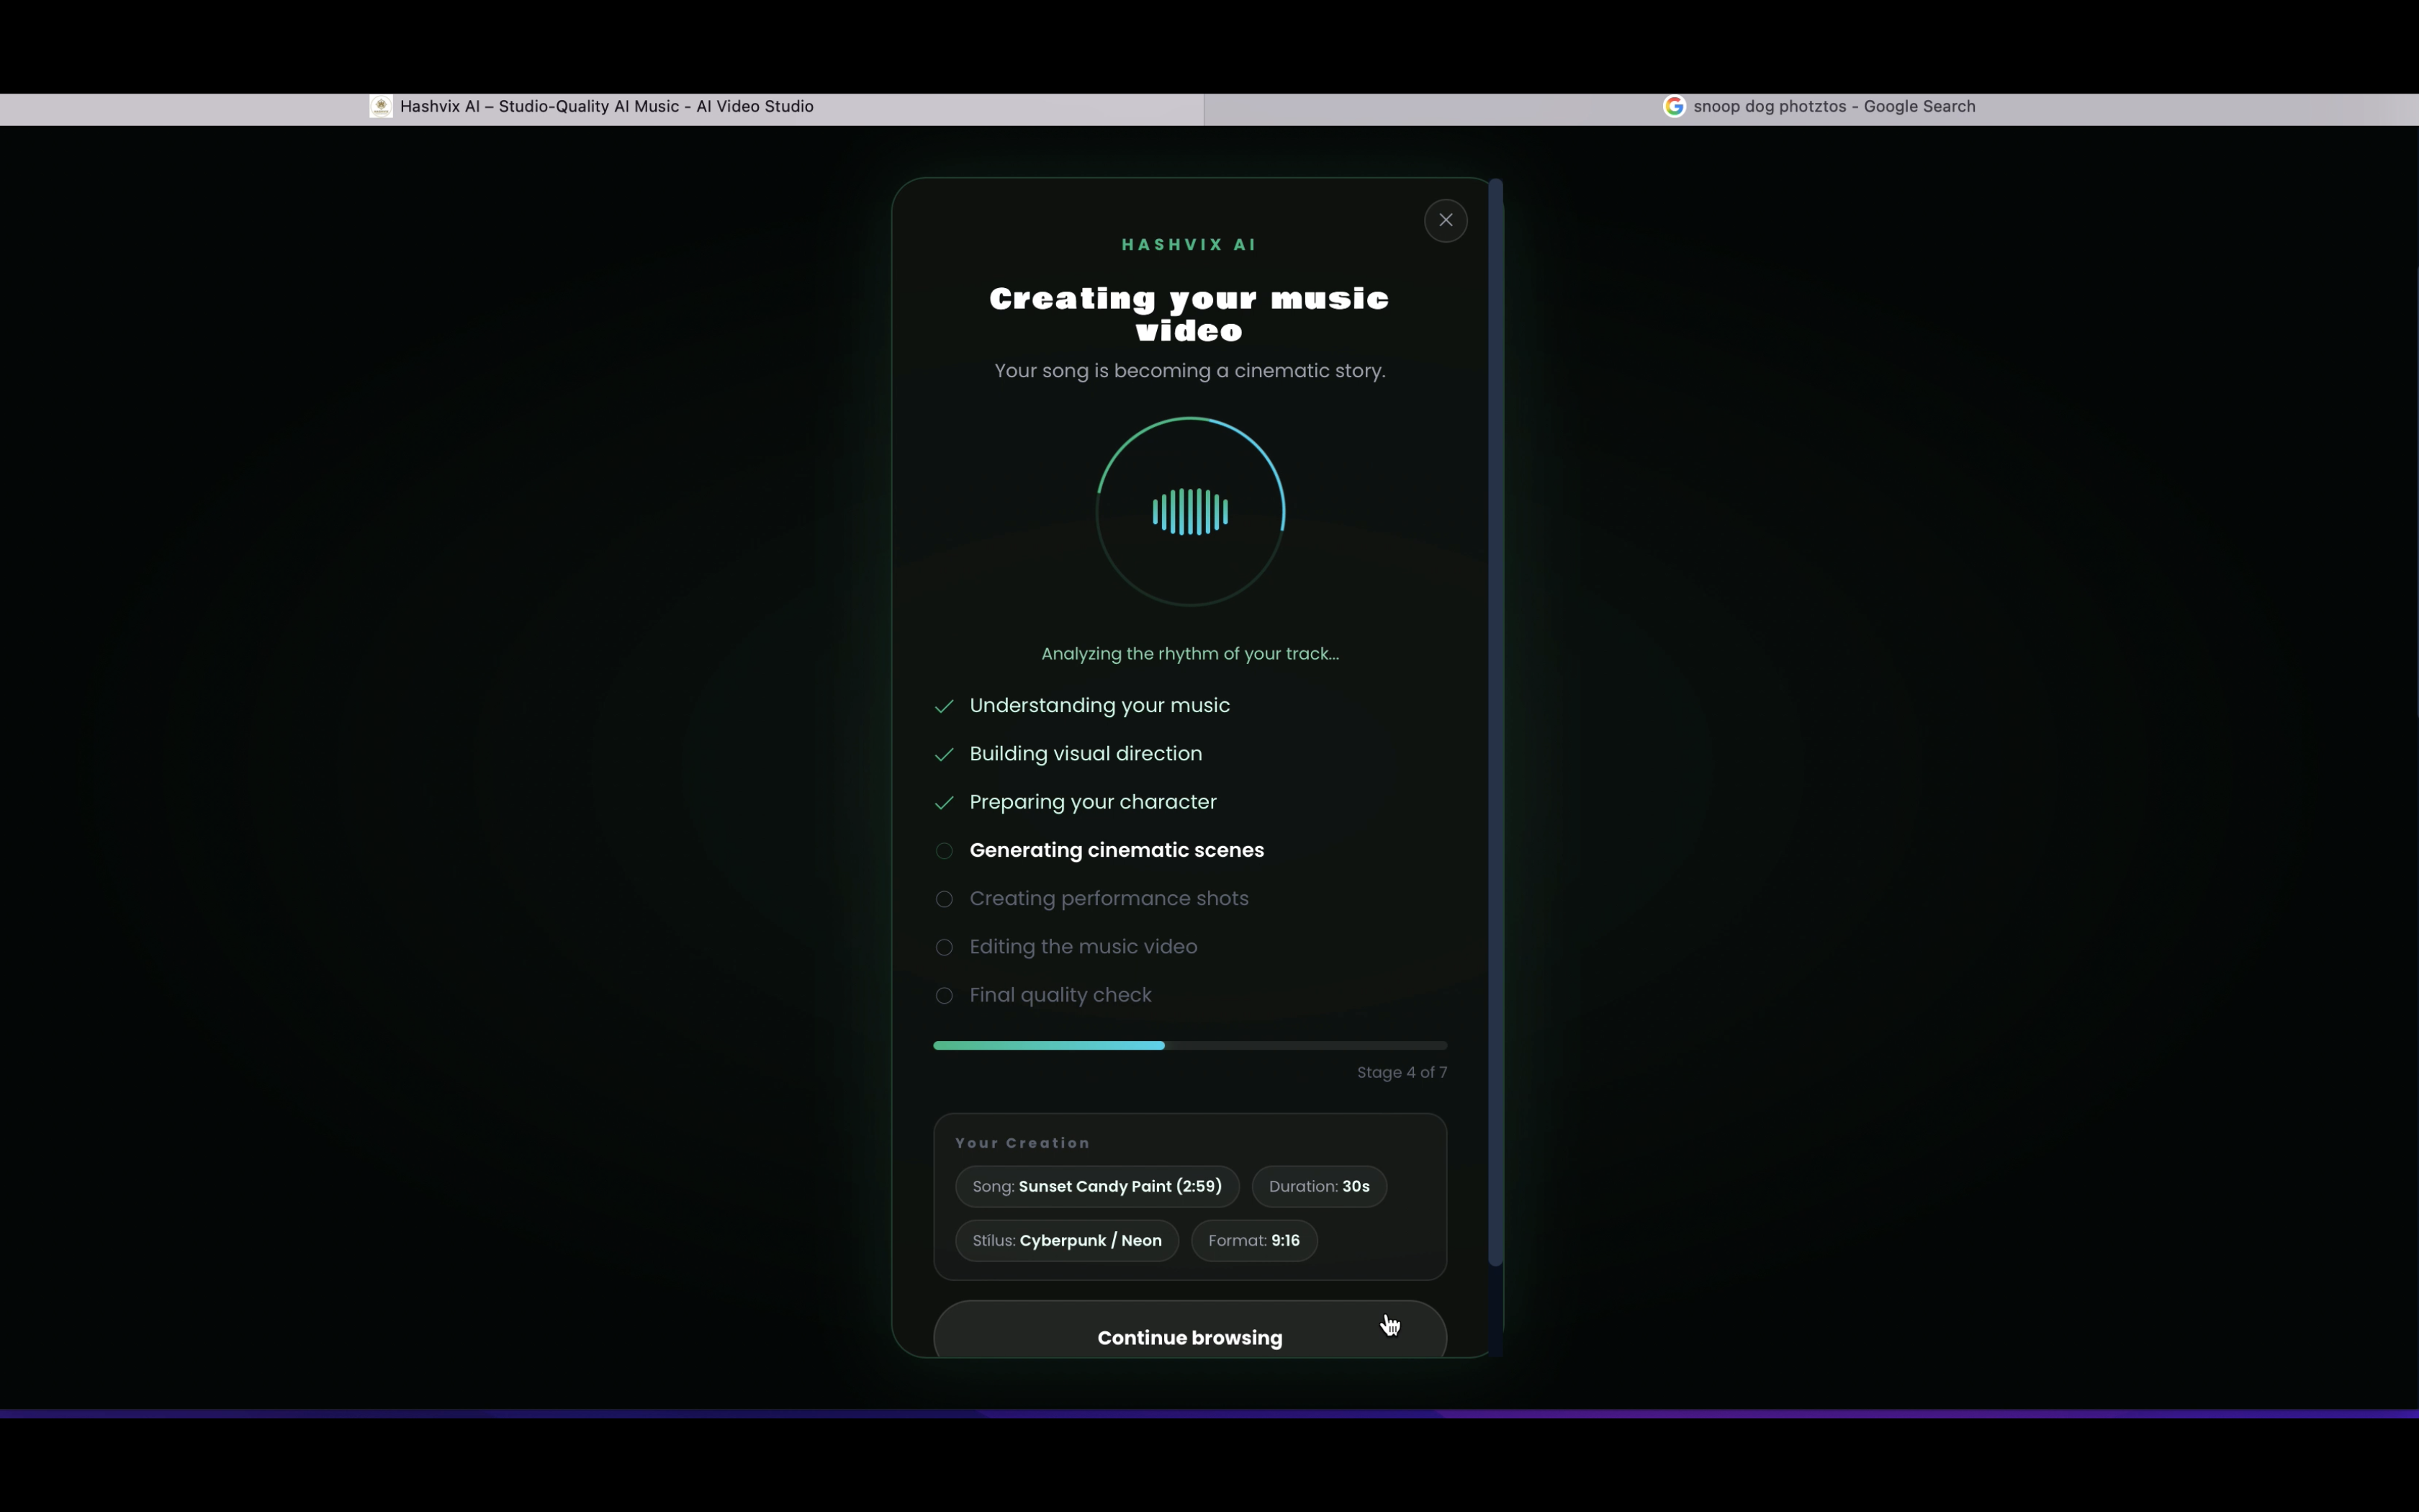Image resolution: width=2419 pixels, height=1512 pixels.
Task: Click the 'Generating cinematic scenes' step text
Action: [1117, 850]
